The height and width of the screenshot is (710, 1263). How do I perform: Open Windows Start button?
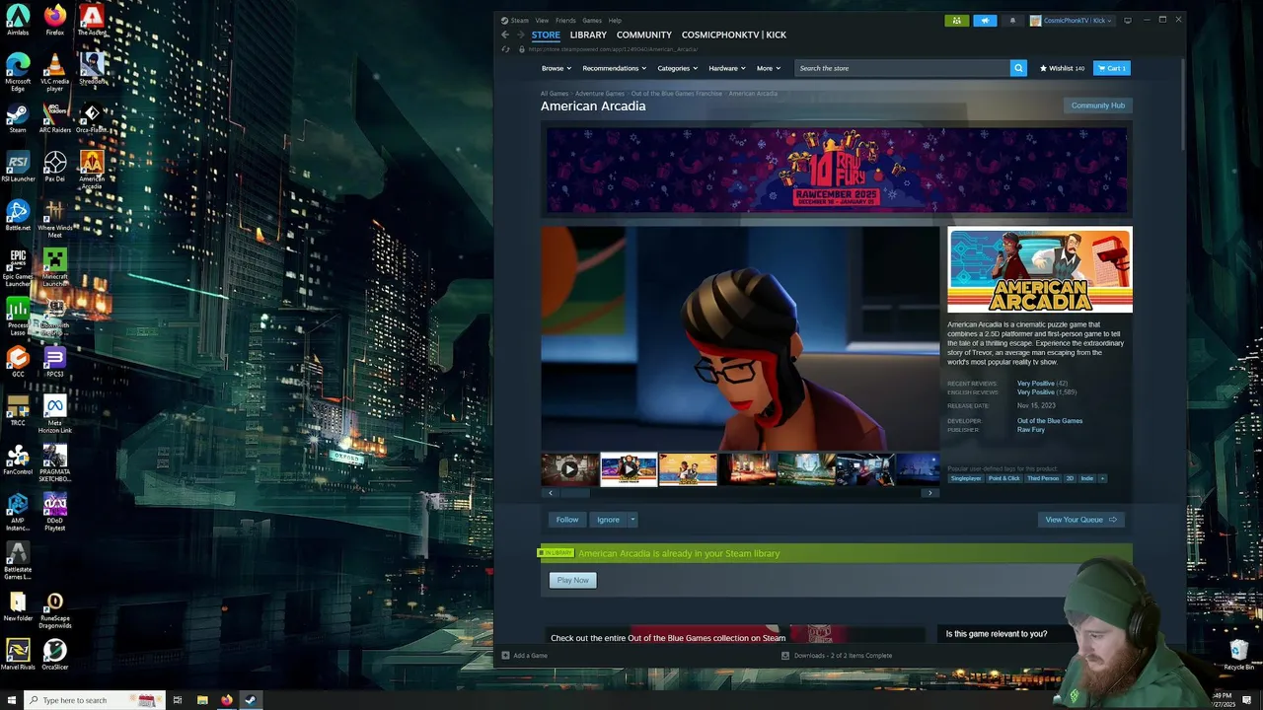pos(10,700)
